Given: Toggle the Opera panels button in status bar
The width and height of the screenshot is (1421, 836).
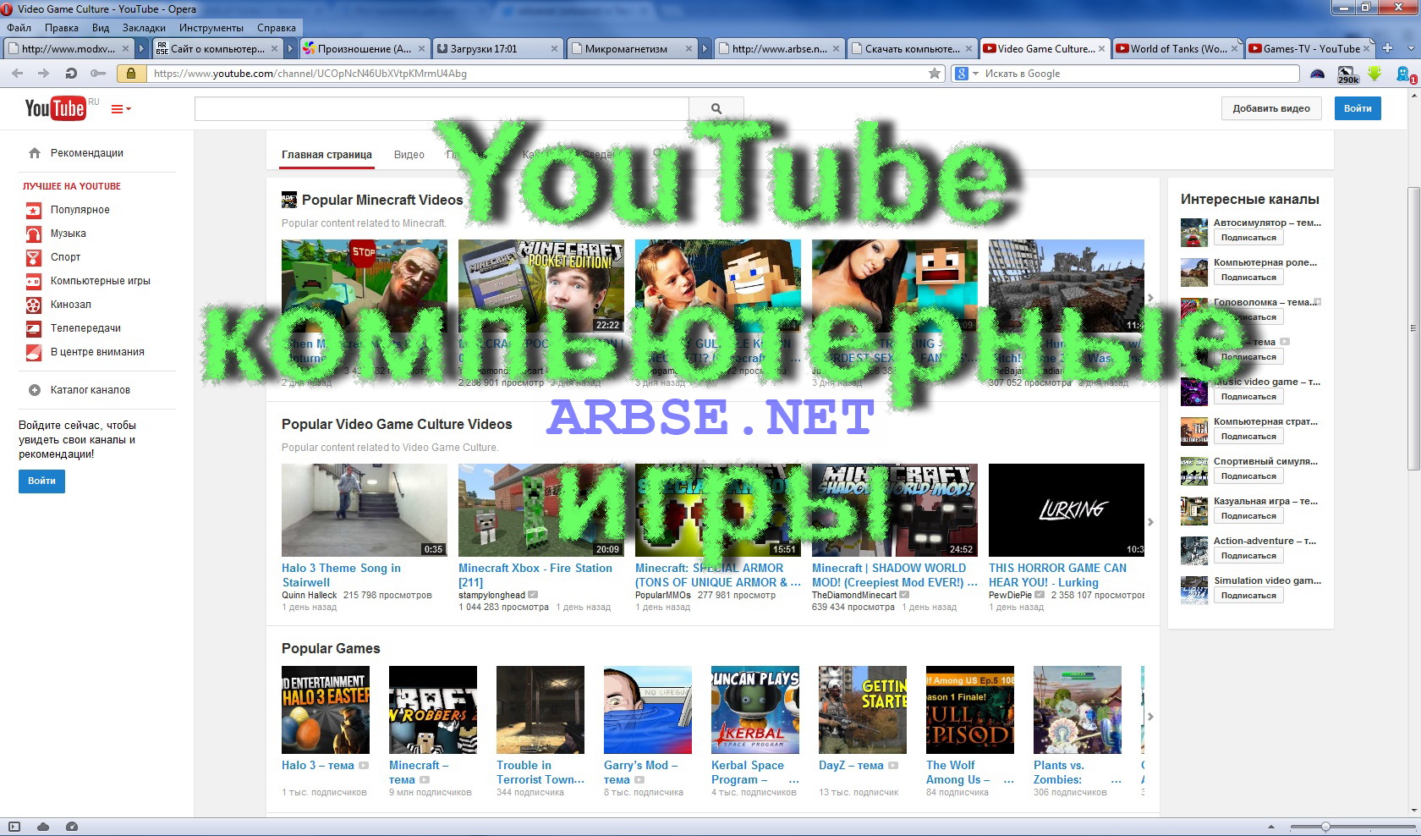Looking at the screenshot, I should coord(14,827).
